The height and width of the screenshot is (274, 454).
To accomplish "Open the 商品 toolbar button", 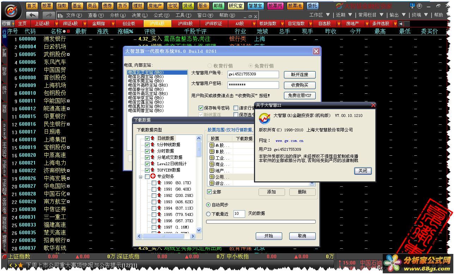I will pos(92,6).
